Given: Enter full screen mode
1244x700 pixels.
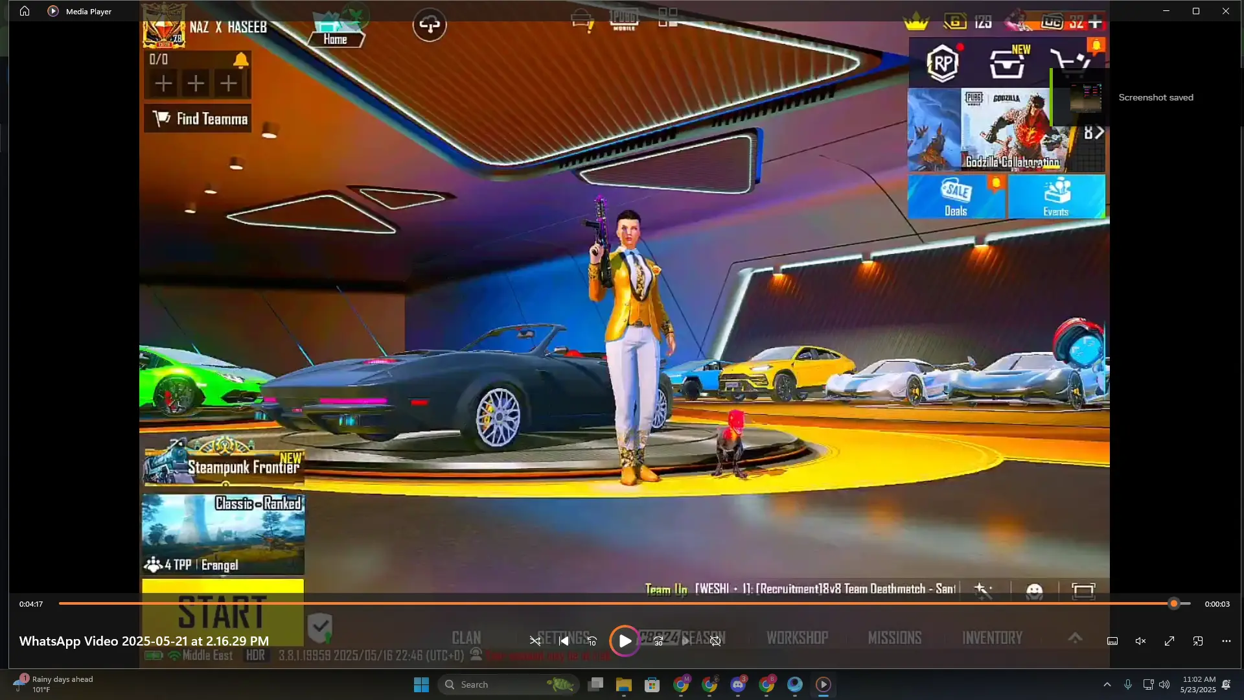Looking at the screenshot, I should point(1169,641).
